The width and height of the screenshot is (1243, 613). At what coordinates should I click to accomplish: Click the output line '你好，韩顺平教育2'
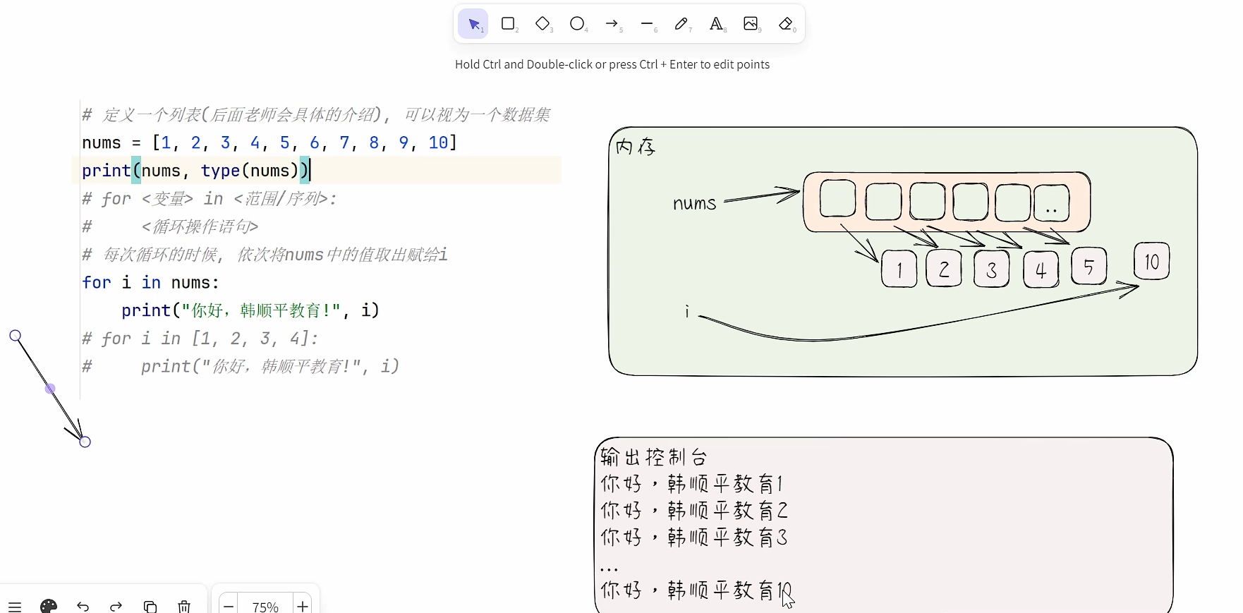694,510
